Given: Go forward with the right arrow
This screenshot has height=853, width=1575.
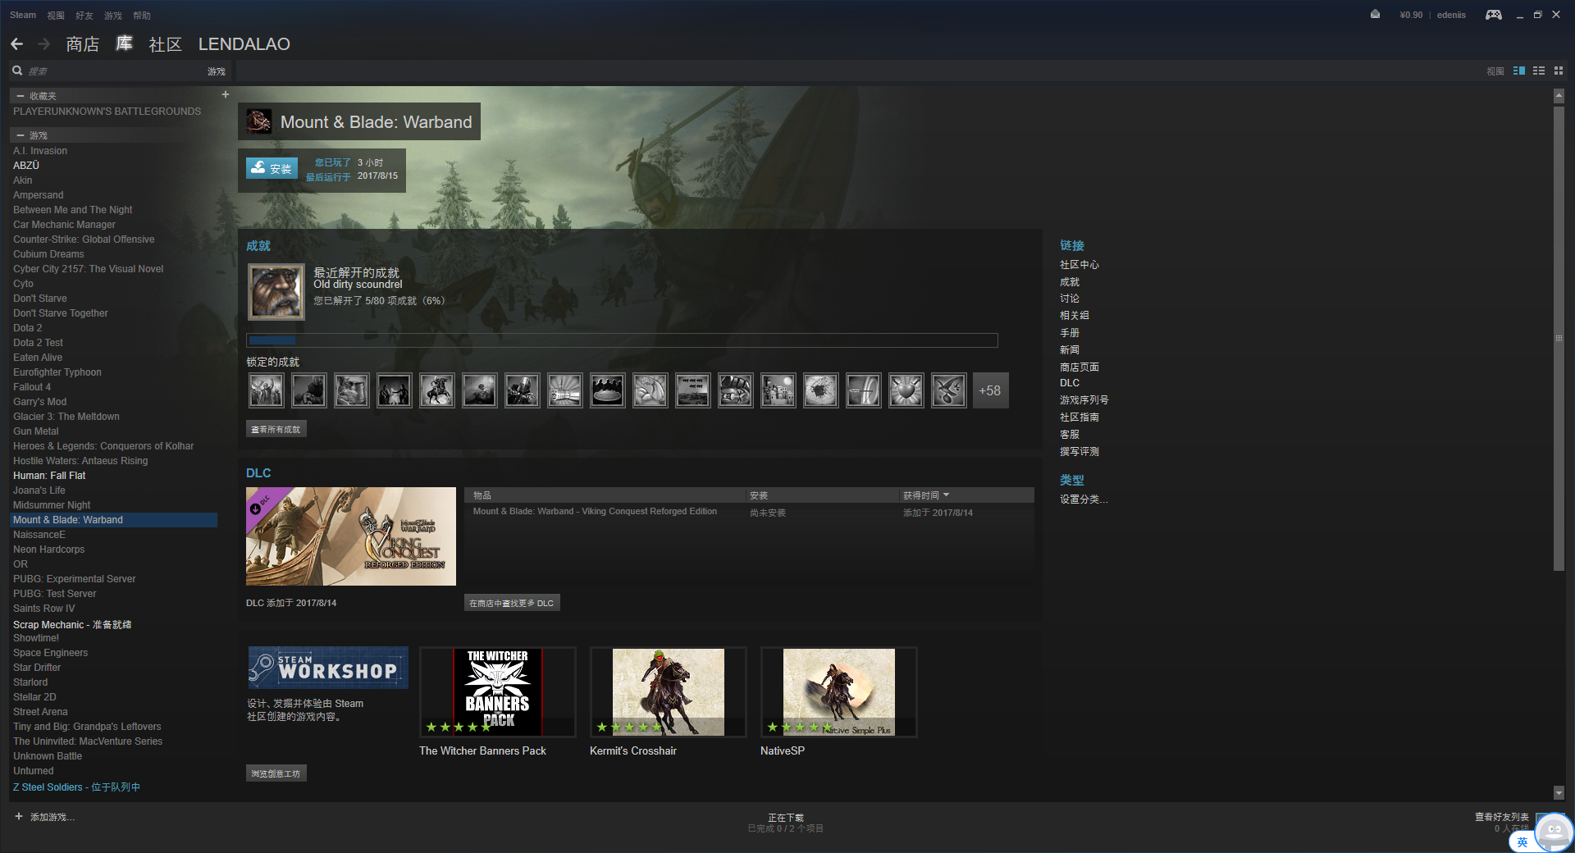Looking at the screenshot, I should coord(44,44).
